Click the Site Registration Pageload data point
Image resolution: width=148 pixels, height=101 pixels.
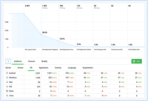[x=41, y=35]
